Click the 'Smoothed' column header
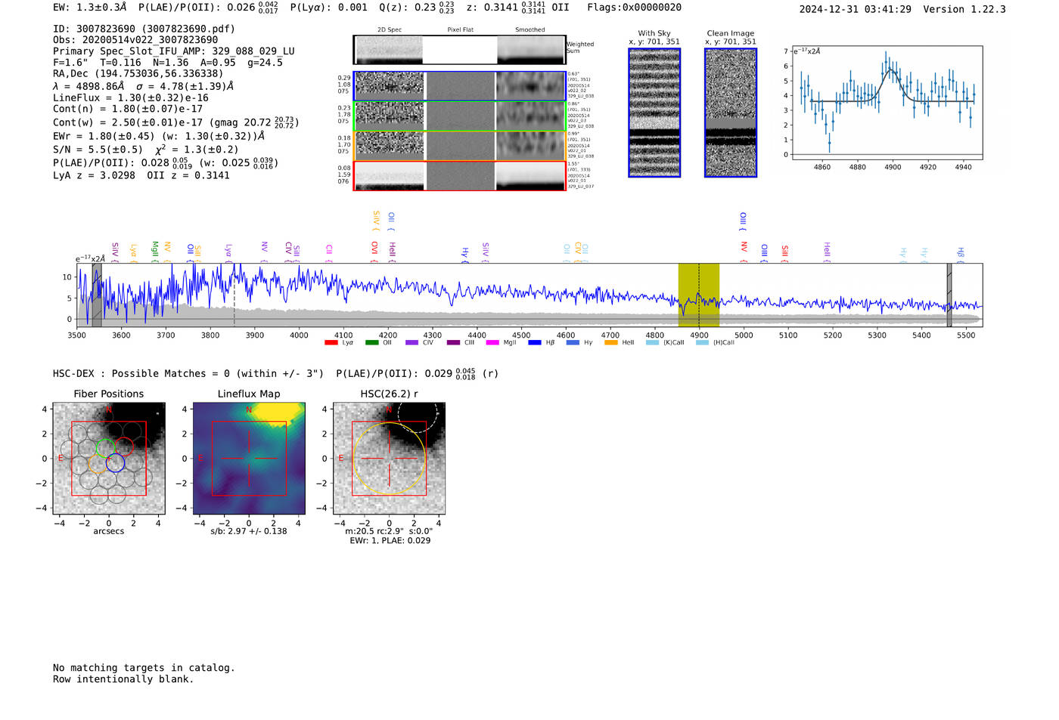 [x=529, y=29]
